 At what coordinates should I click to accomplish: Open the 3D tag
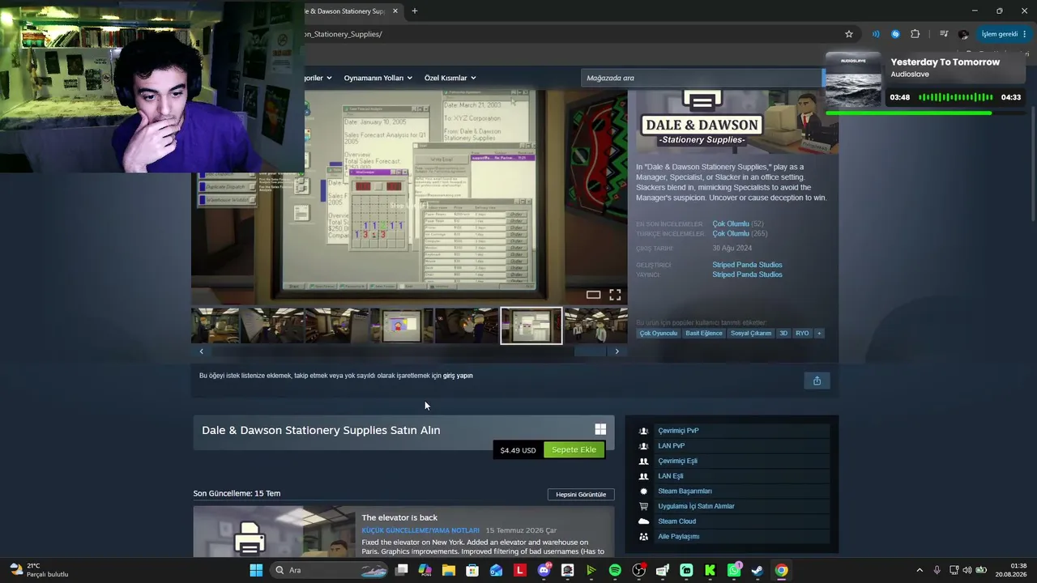[783, 333]
